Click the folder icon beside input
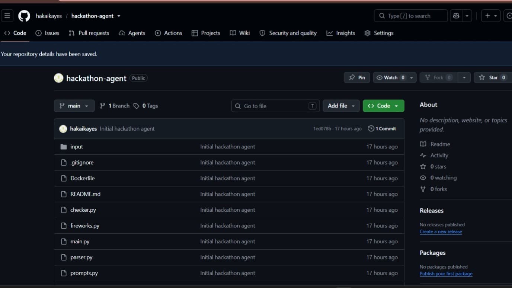Viewport: 512px width, 288px height. pyautogui.click(x=63, y=147)
